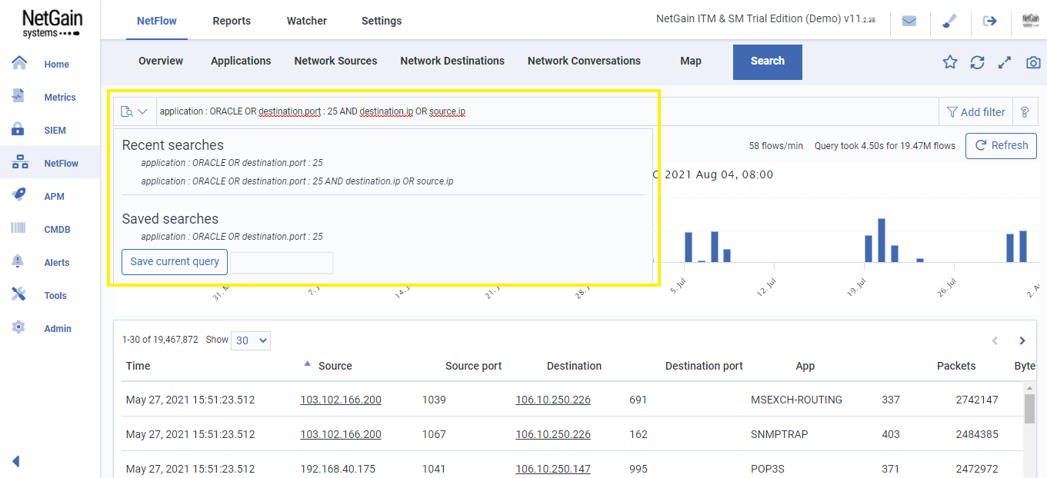The height and width of the screenshot is (478, 1047).
Task: Open the saved searches dropdown chevron
Action: (x=142, y=112)
